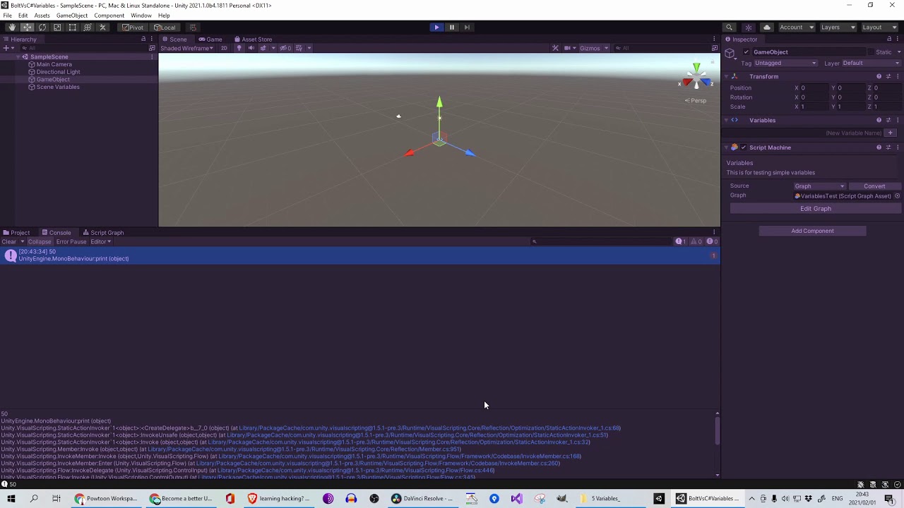
Task: Open Unity search magnifier icon
Action: click(x=730, y=28)
